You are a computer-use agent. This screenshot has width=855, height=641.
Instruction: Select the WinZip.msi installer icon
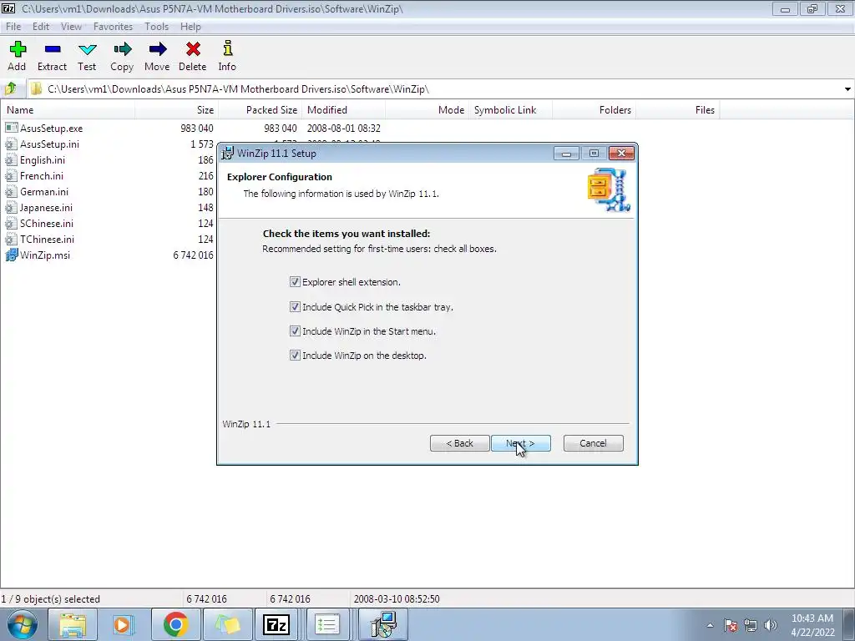pyautogui.click(x=12, y=255)
